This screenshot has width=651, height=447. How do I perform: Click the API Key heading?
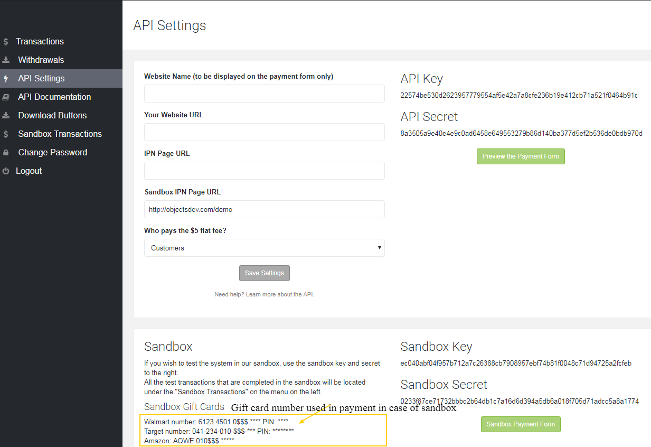[422, 79]
